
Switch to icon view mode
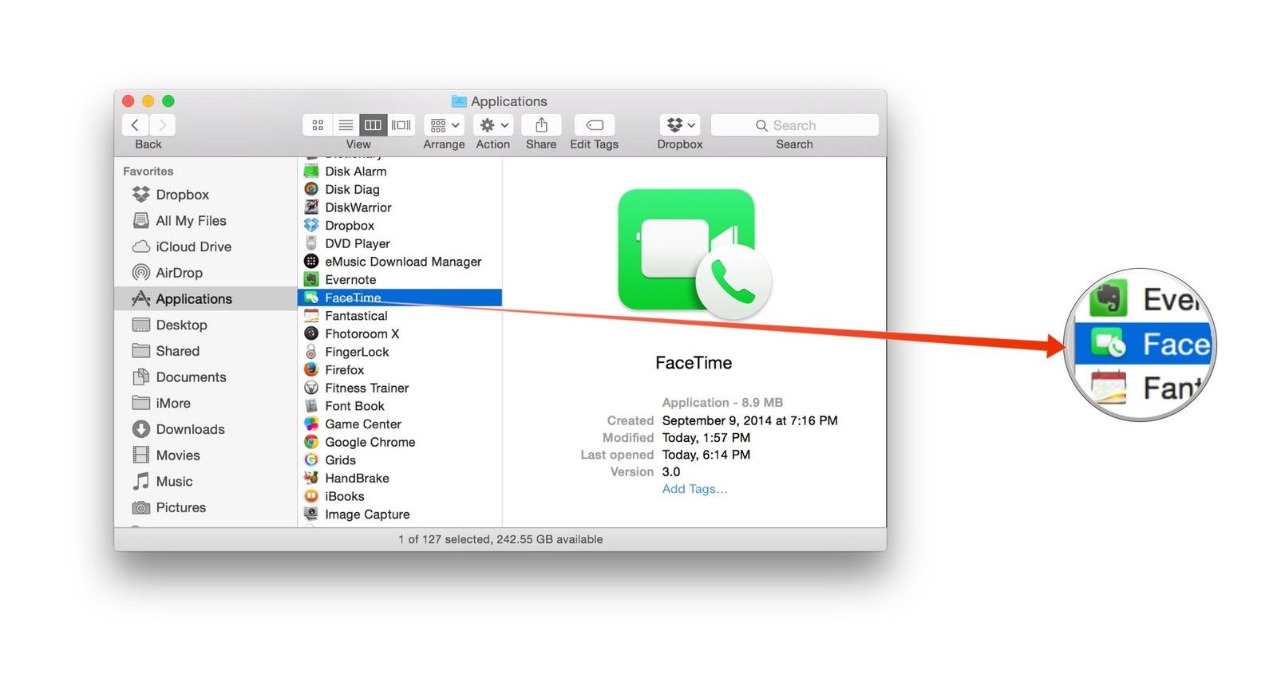click(x=318, y=125)
